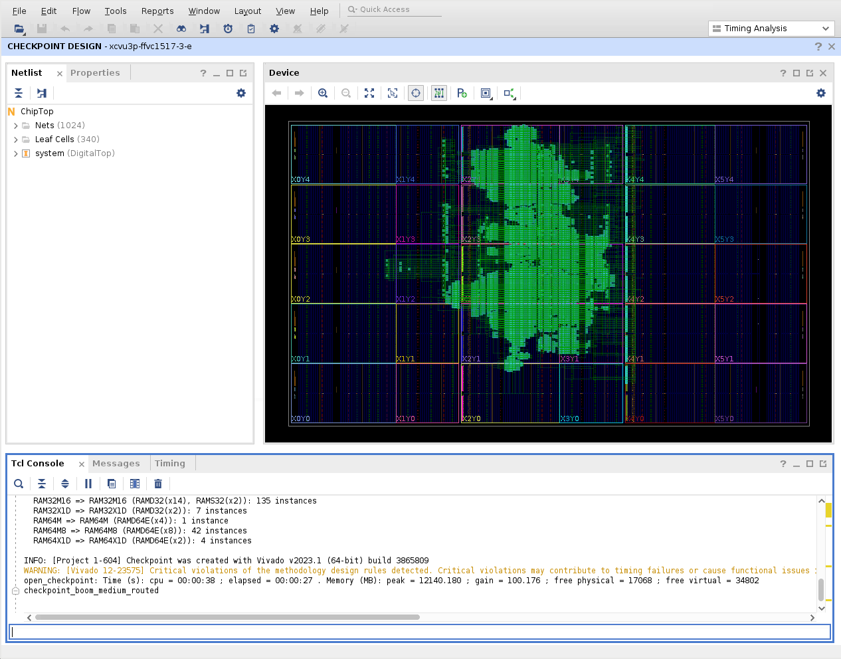Click the place ports icon in Device toolbar
This screenshot has width=841, height=659.
[462, 93]
